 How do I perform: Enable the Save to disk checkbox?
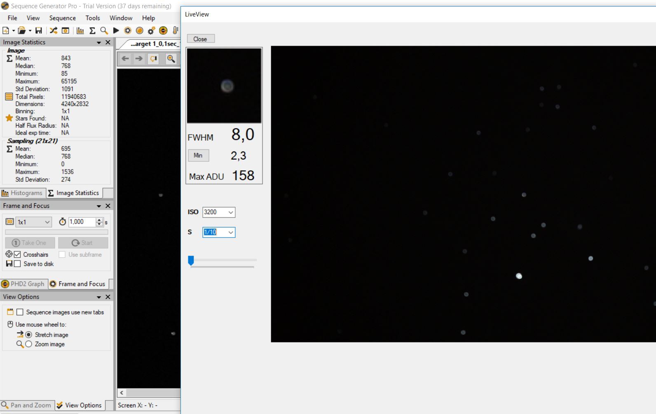tap(17, 264)
